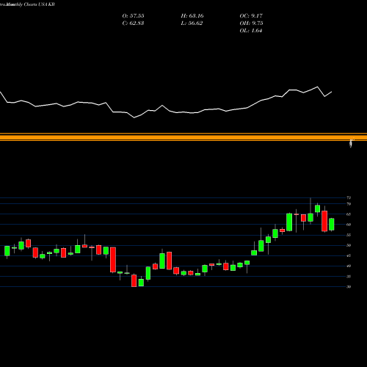Click the 70 price axis label
Viewport: 367px width, 367px height.
[349, 204]
